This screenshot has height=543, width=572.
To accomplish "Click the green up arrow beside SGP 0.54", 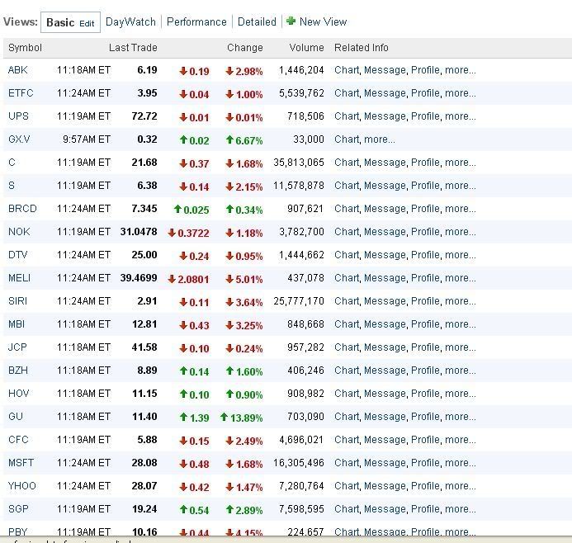I will point(183,510).
